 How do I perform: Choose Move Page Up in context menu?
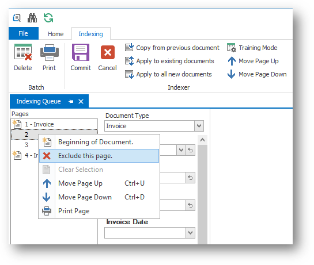99,183
